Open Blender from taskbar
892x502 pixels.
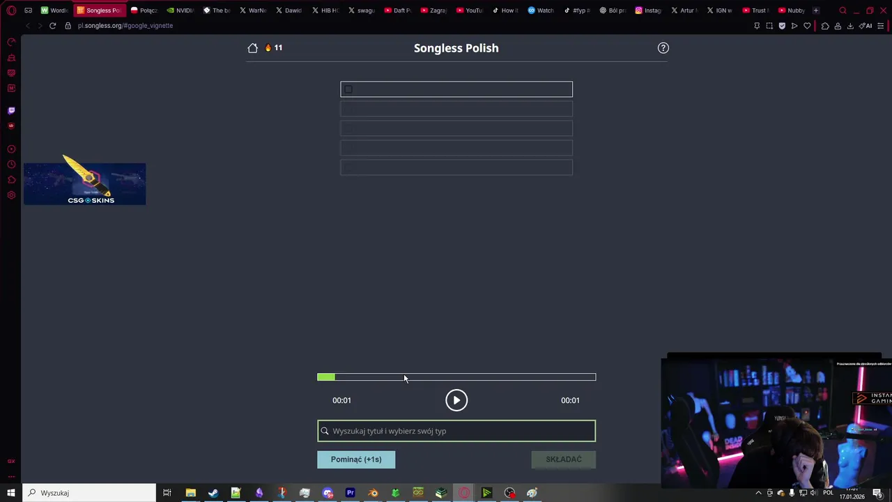pos(374,493)
